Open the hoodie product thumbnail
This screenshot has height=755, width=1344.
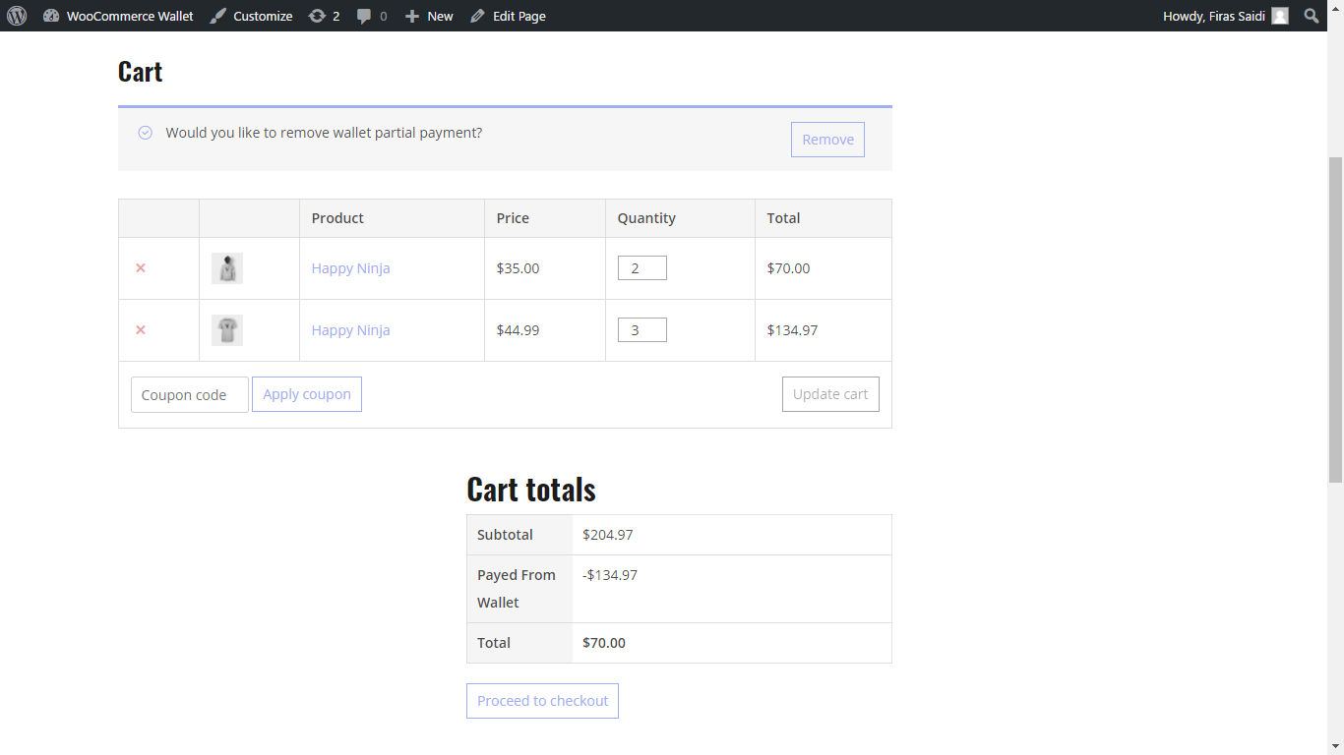(227, 268)
